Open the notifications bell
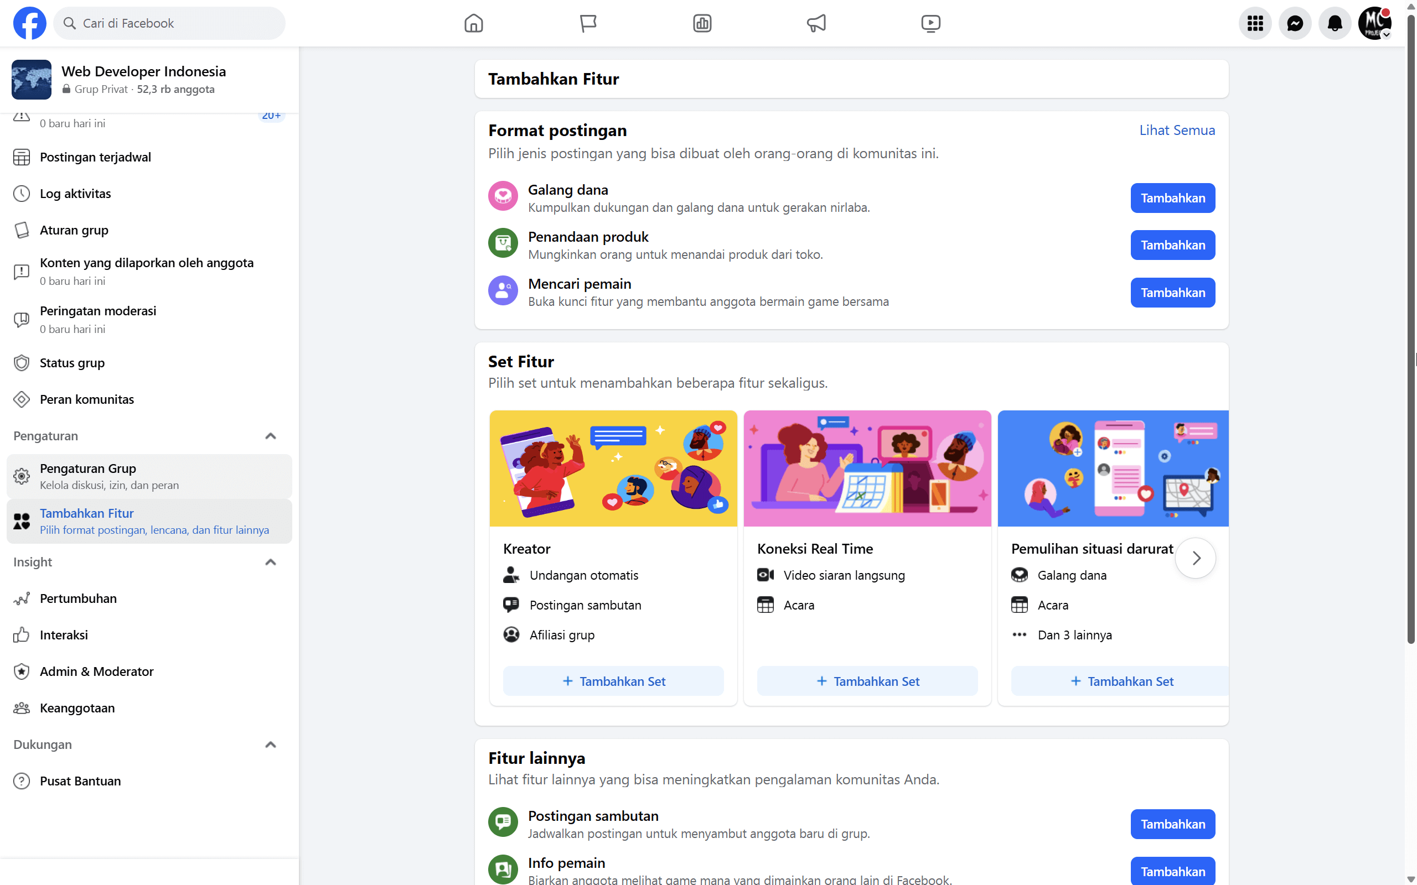The image size is (1417, 885). point(1335,23)
